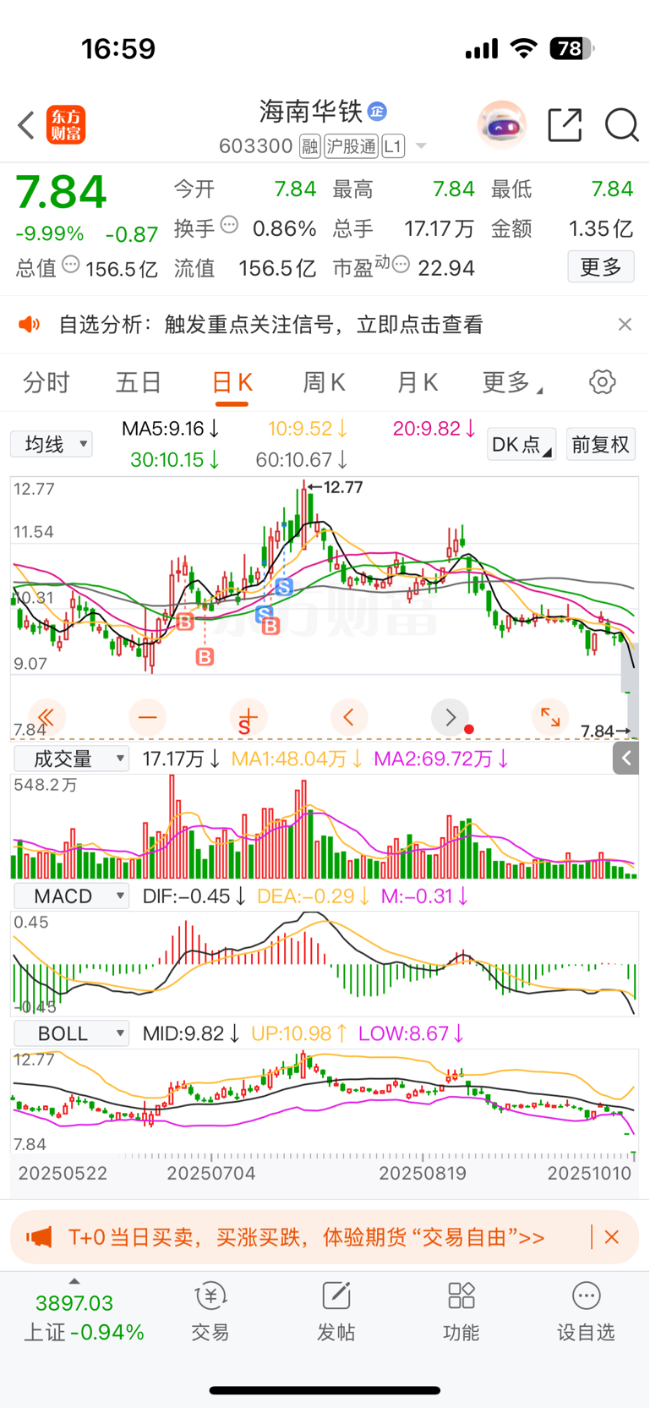The image size is (650, 1408).
Task: Open T+0 futures promotion link
Action: (306, 1237)
